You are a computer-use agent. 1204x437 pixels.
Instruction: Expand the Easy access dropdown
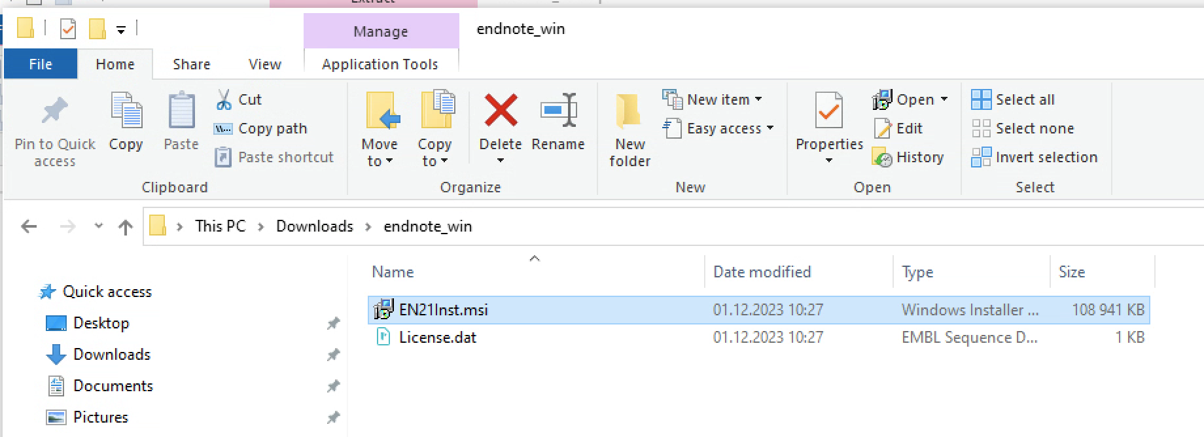coord(770,128)
